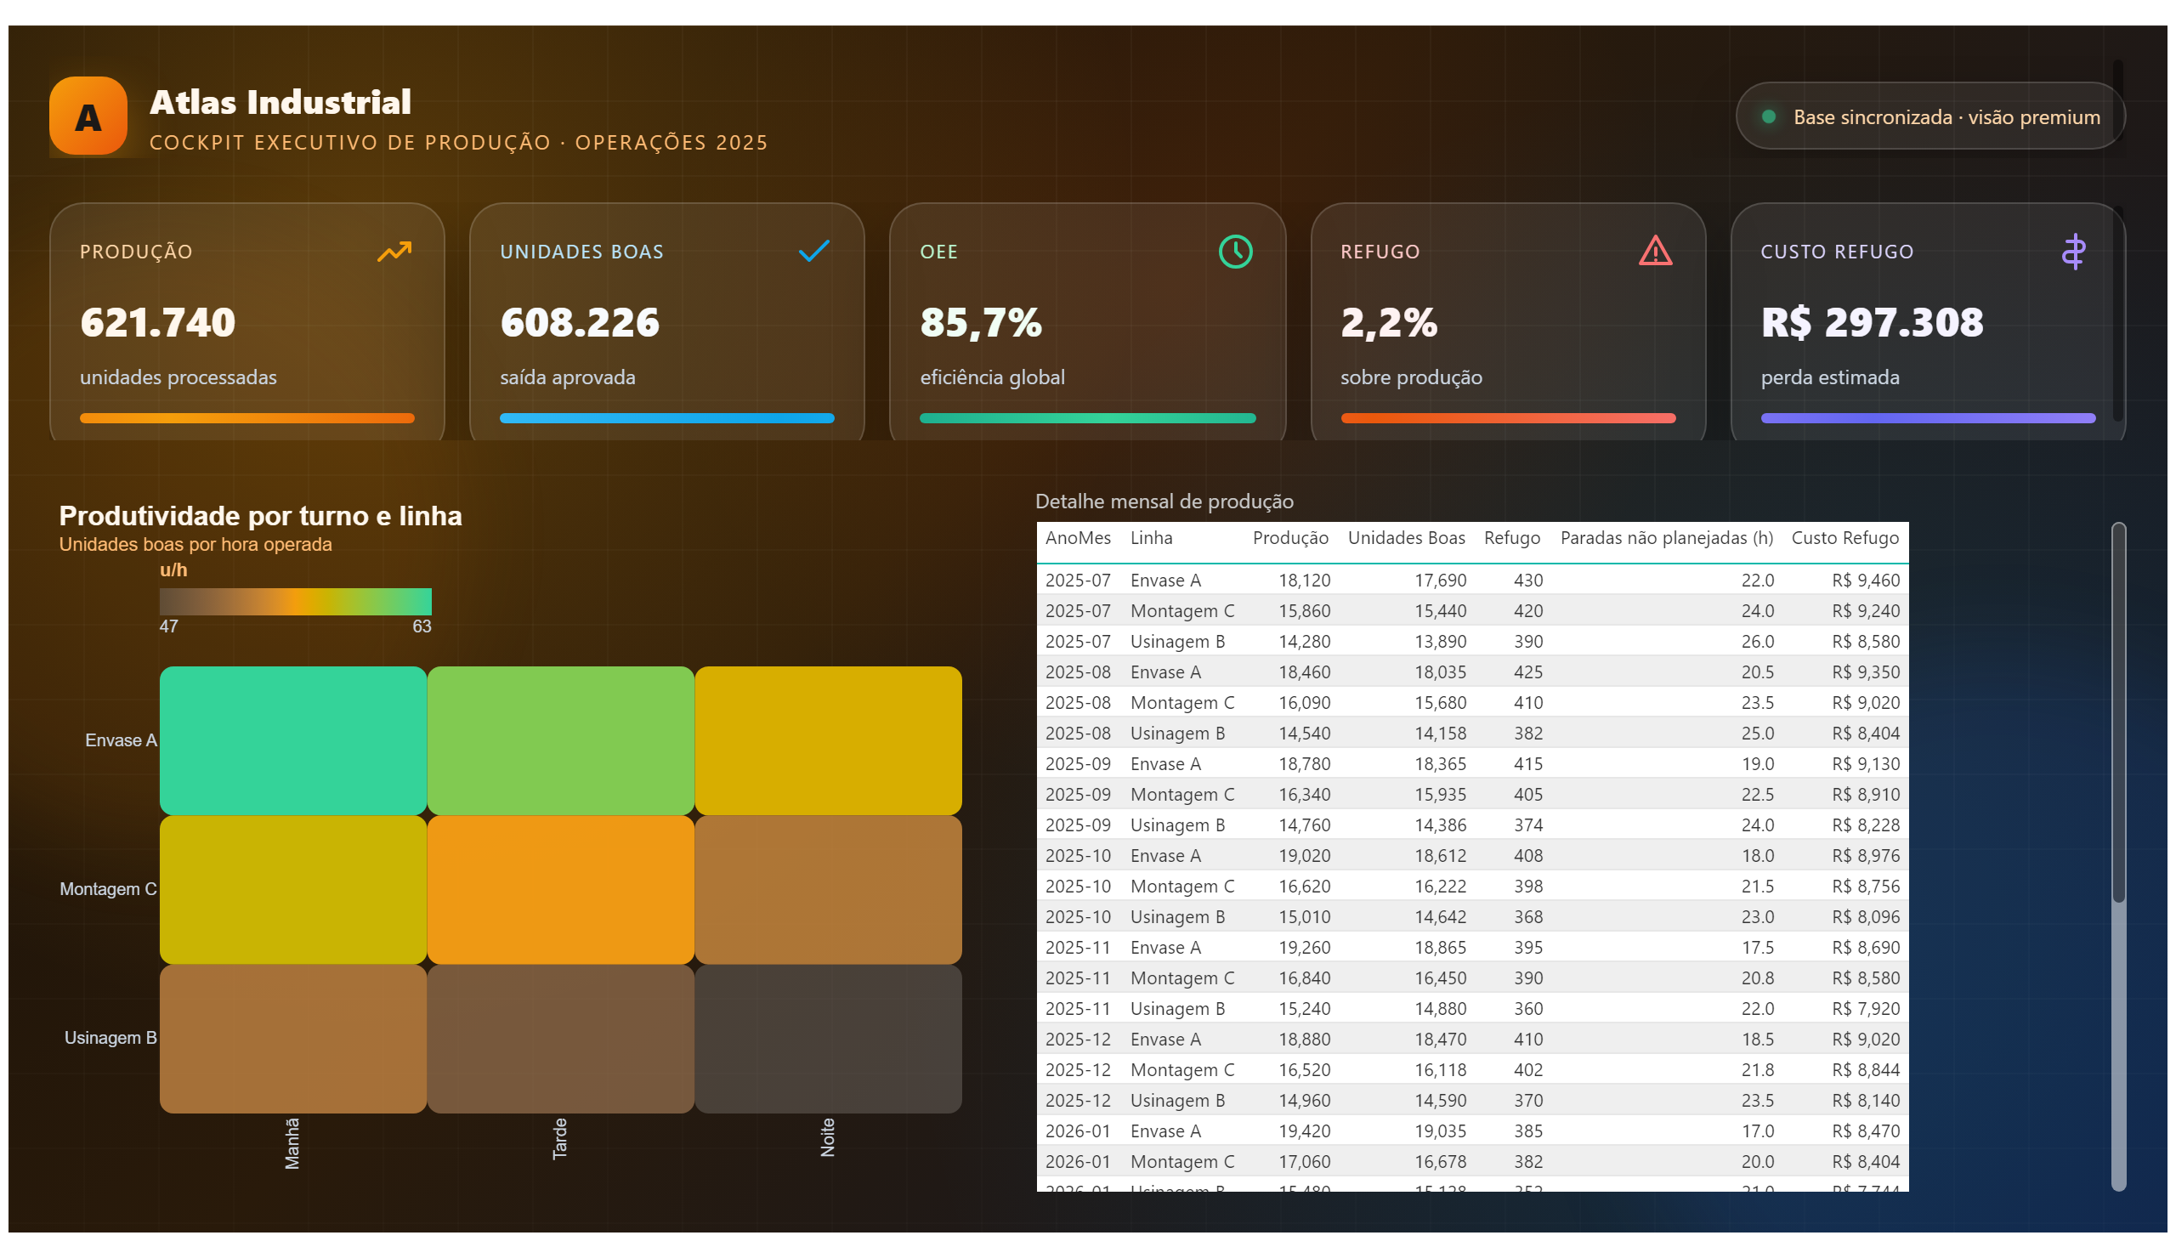Click the u/h color gradient legend bar
This screenshot has height=1241, width=2176.
(x=295, y=601)
